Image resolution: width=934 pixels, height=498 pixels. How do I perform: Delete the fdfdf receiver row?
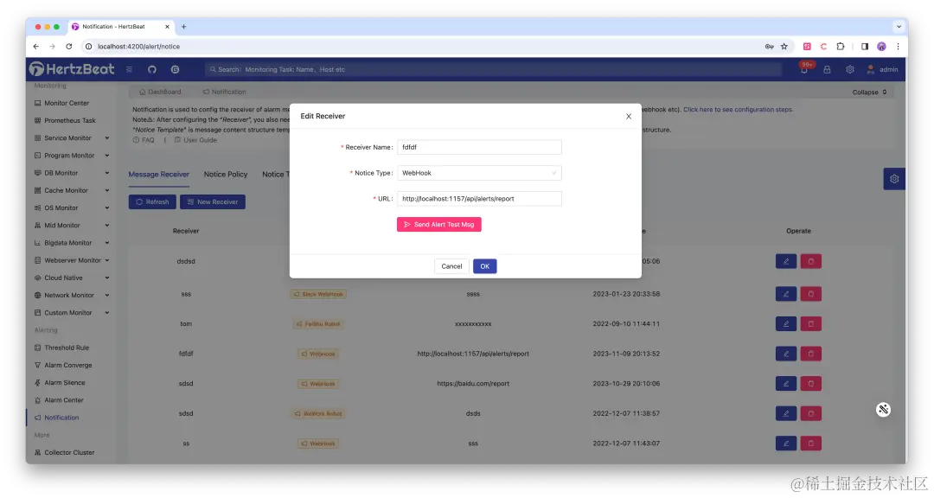click(x=810, y=354)
